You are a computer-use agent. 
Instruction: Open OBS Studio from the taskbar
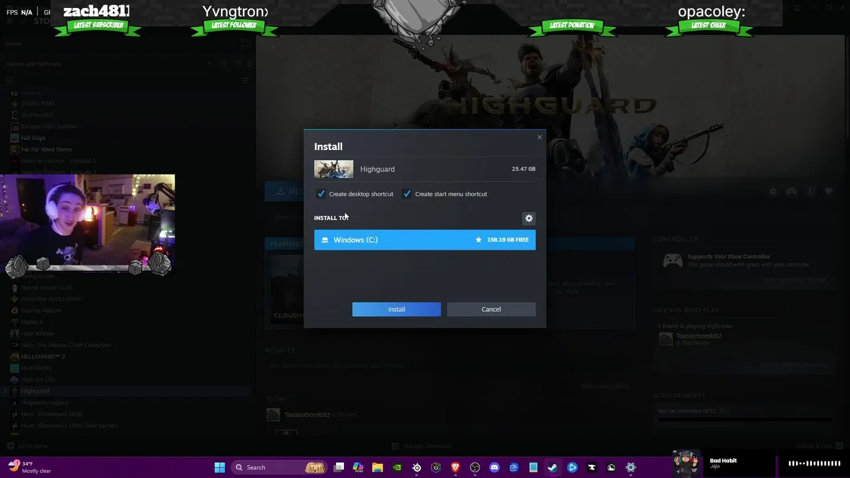pos(475,467)
